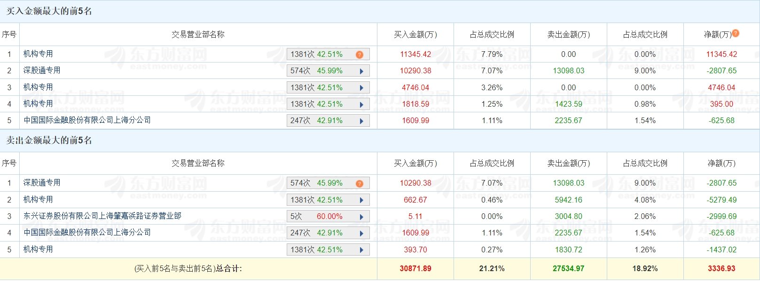Open 中国国际金融股份有限公司上海分公司 in the sell table
The height and width of the screenshot is (281, 760).
coord(87,233)
